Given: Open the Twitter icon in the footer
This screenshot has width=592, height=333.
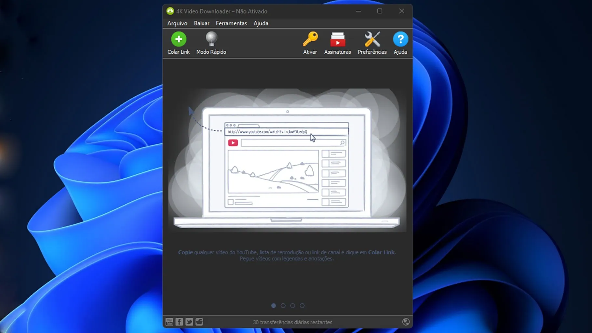Looking at the screenshot, I should pos(189,322).
